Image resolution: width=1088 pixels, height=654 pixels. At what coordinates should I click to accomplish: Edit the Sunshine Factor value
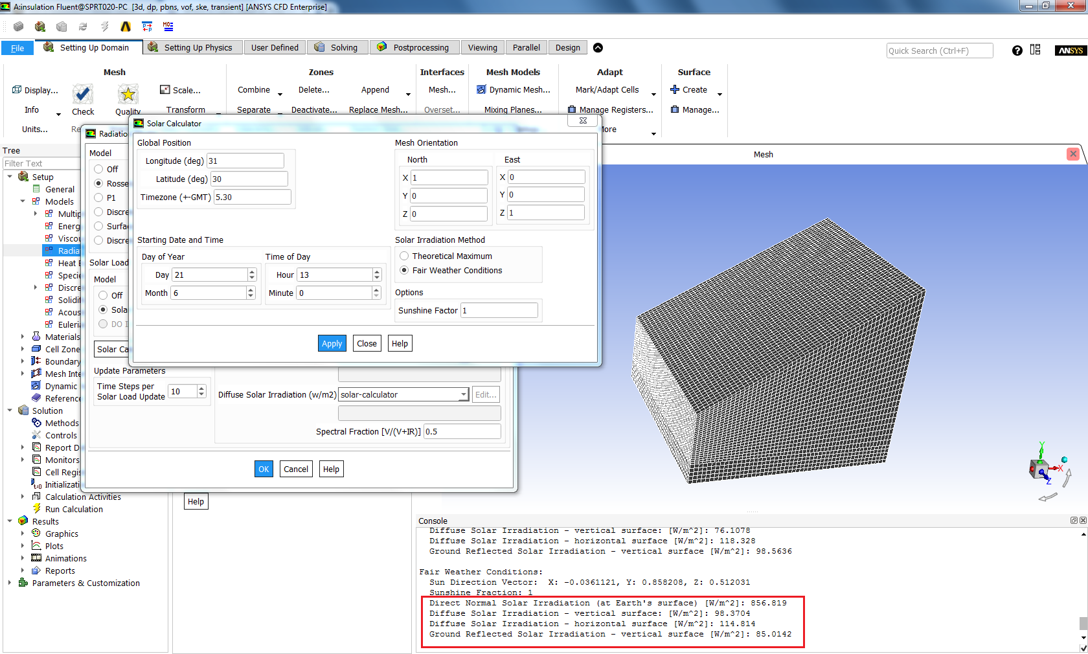click(499, 310)
